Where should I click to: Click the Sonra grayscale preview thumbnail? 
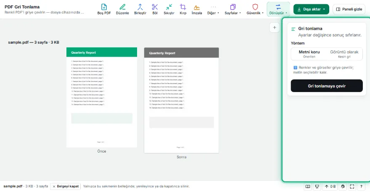click(182, 100)
